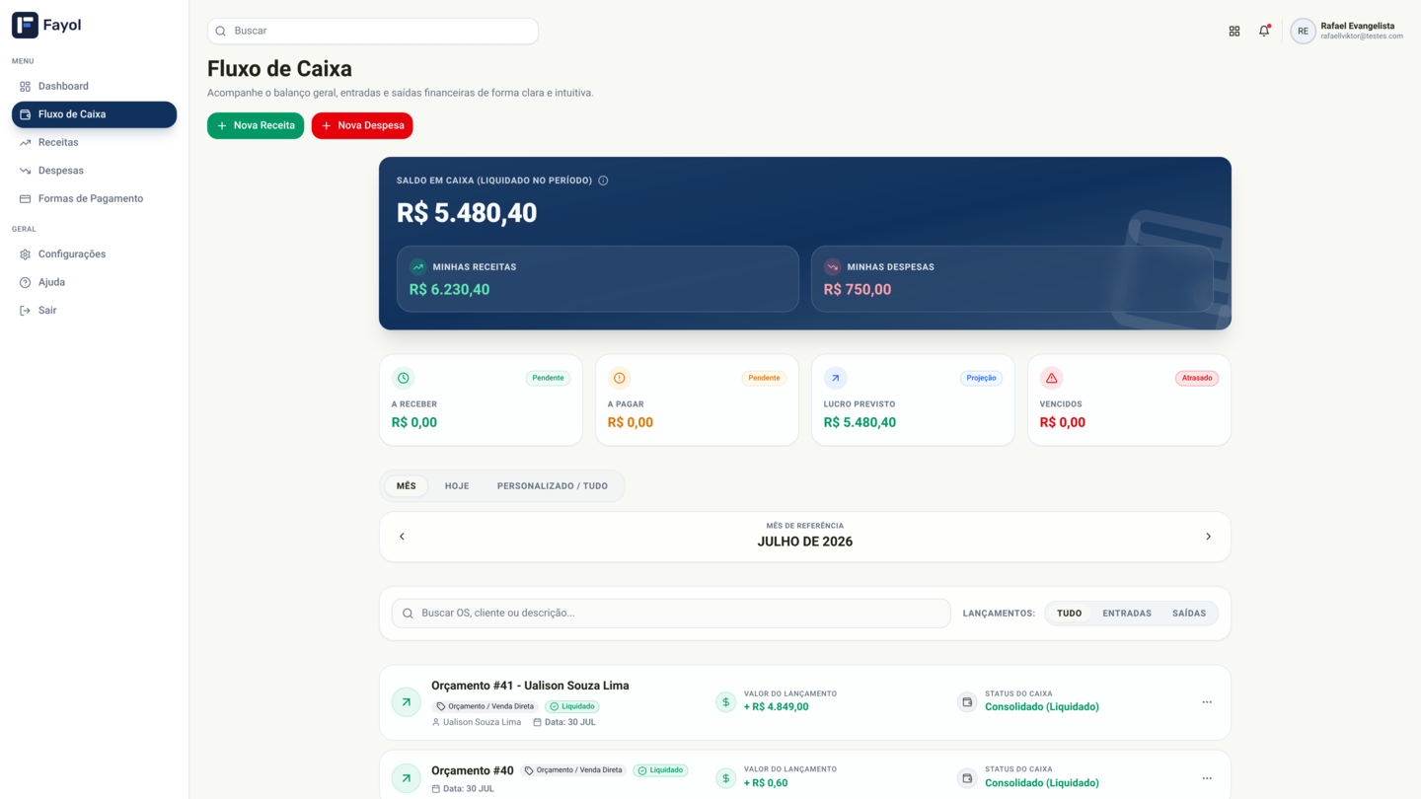Click the R$ 5.480,40 cash balance value

point(467,213)
